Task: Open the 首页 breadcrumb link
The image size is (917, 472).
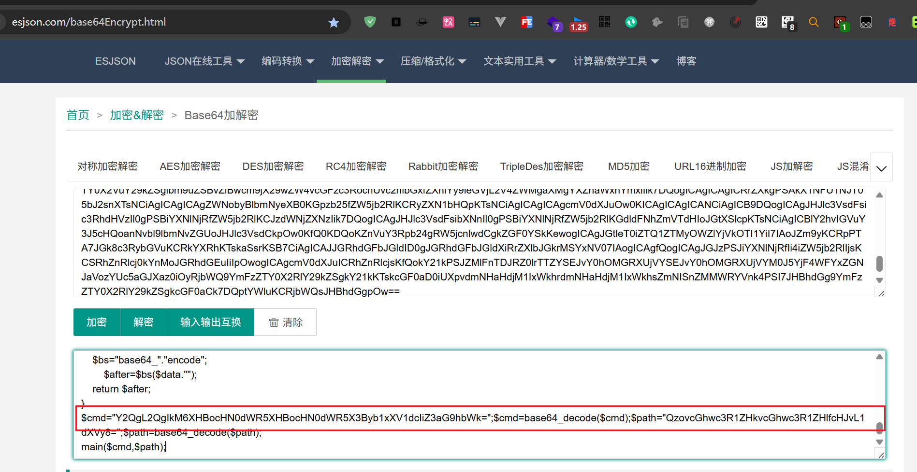Action: click(78, 115)
